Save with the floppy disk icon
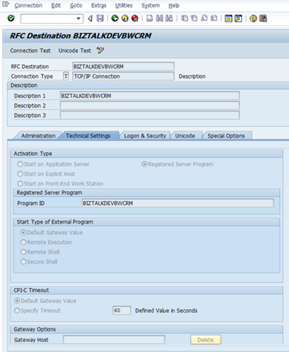Screen dimensions: 289x352 100,19
